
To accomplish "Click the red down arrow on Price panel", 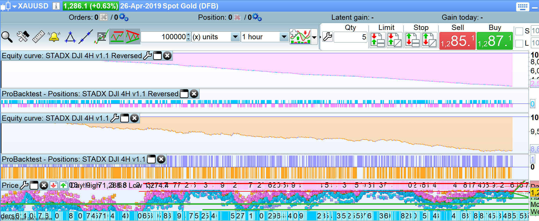I will coord(53,185).
